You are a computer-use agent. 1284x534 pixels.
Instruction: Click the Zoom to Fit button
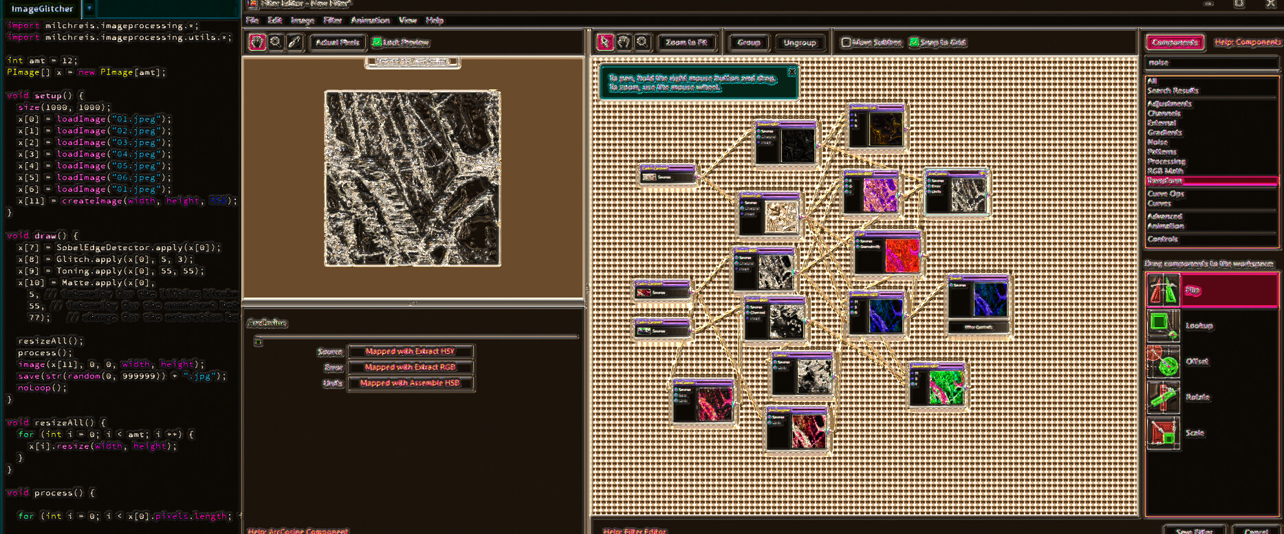coord(686,42)
